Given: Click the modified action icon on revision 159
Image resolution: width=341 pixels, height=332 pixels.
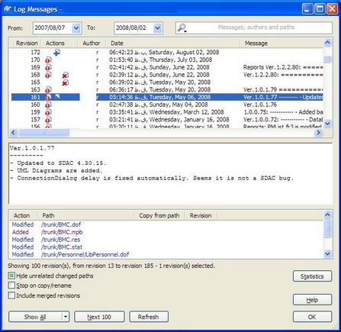Looking at the screenshot, I should coord(48,112).
